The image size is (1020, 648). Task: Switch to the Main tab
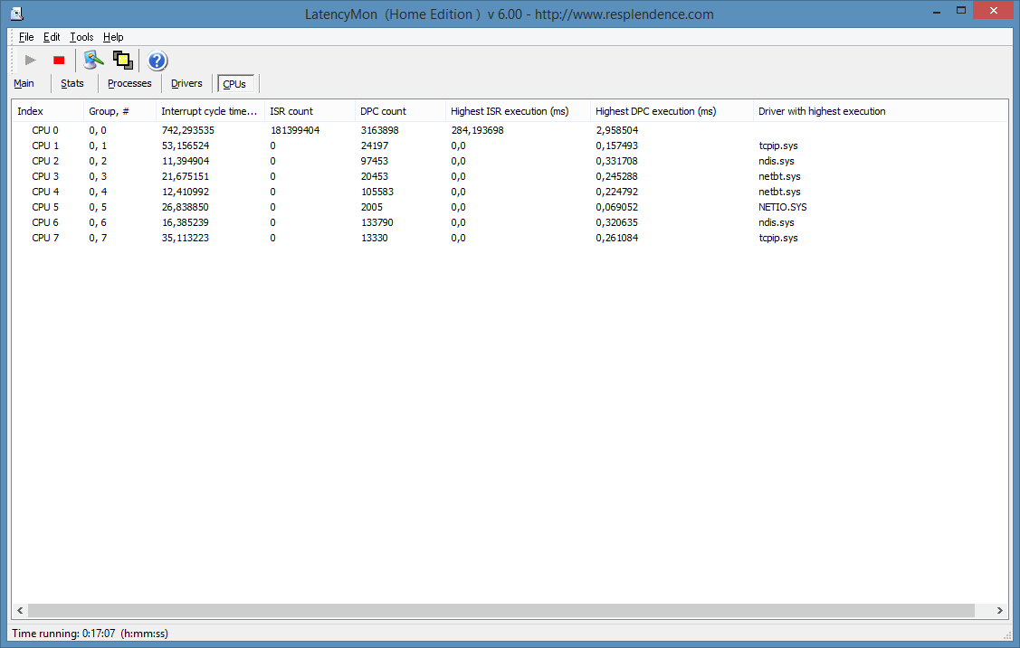(24, 83)
